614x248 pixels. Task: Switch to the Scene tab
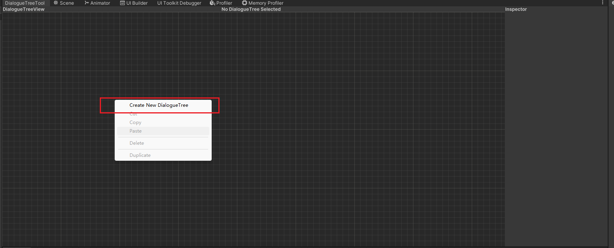click(64, 3)
